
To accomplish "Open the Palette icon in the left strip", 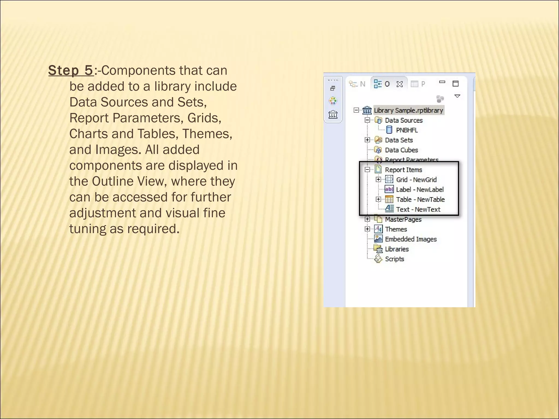I will tap(333, 101).
